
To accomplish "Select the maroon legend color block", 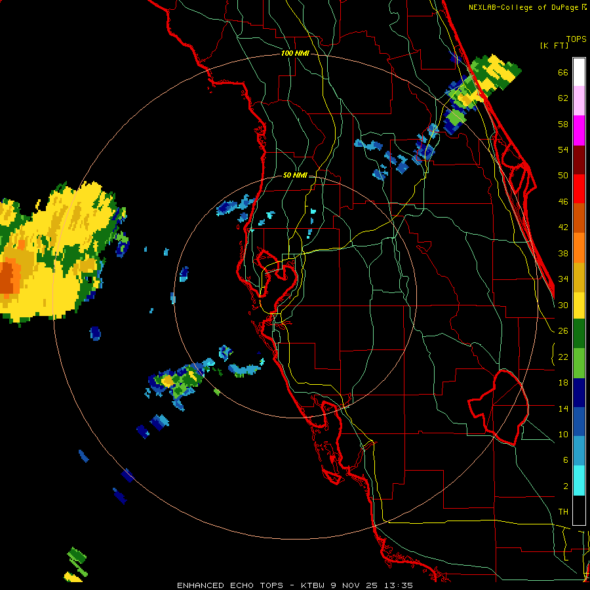I will pos(579,159).
